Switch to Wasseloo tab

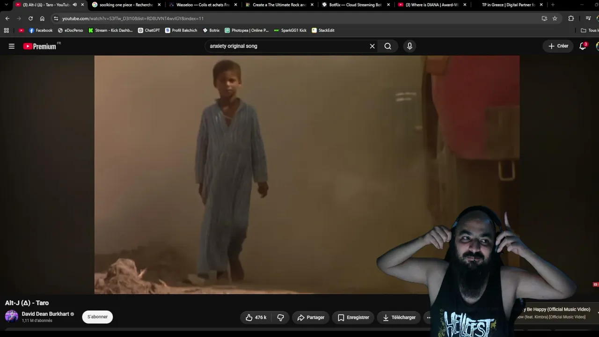(203, 5)
